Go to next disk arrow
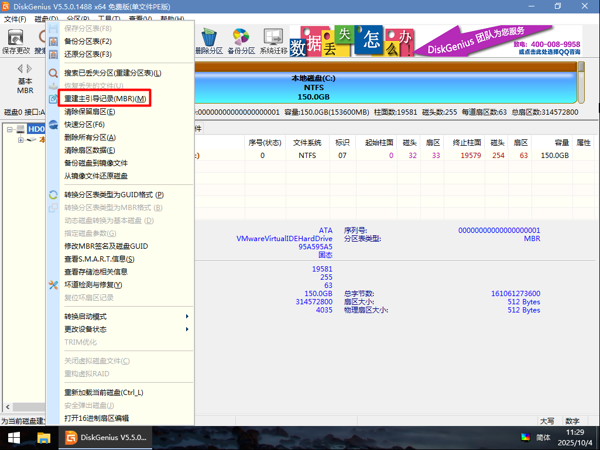This screenshot has height=450, width=600. [29, 68]
